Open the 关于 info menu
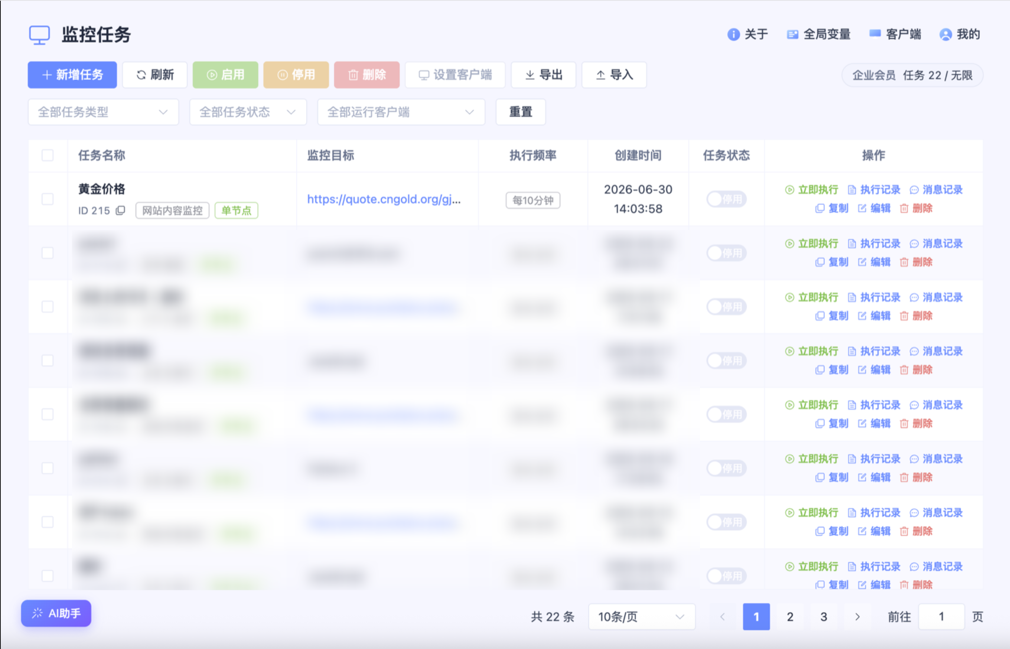1010x649 pixels. point(748,34)
